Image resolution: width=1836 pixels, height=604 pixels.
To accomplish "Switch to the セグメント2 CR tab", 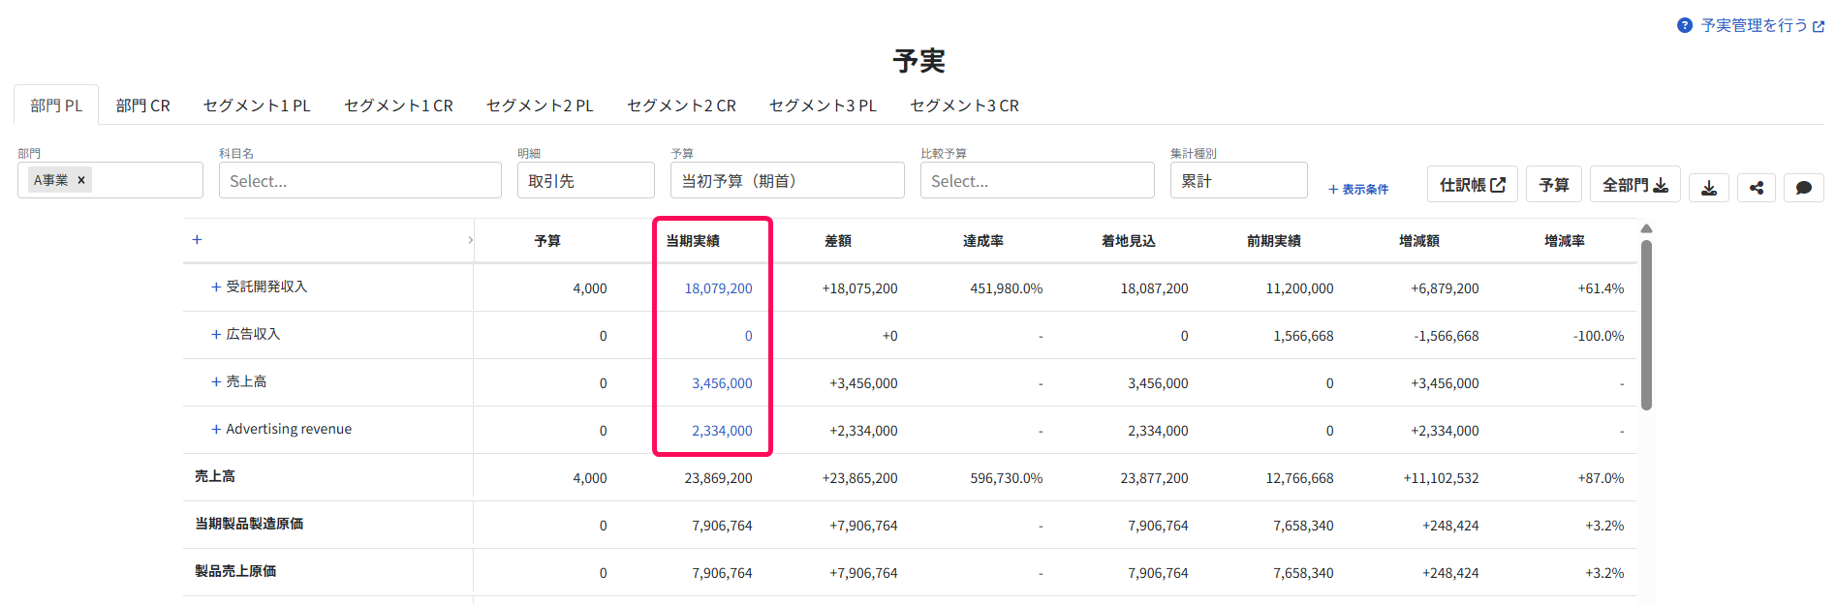I will (681, 106).
